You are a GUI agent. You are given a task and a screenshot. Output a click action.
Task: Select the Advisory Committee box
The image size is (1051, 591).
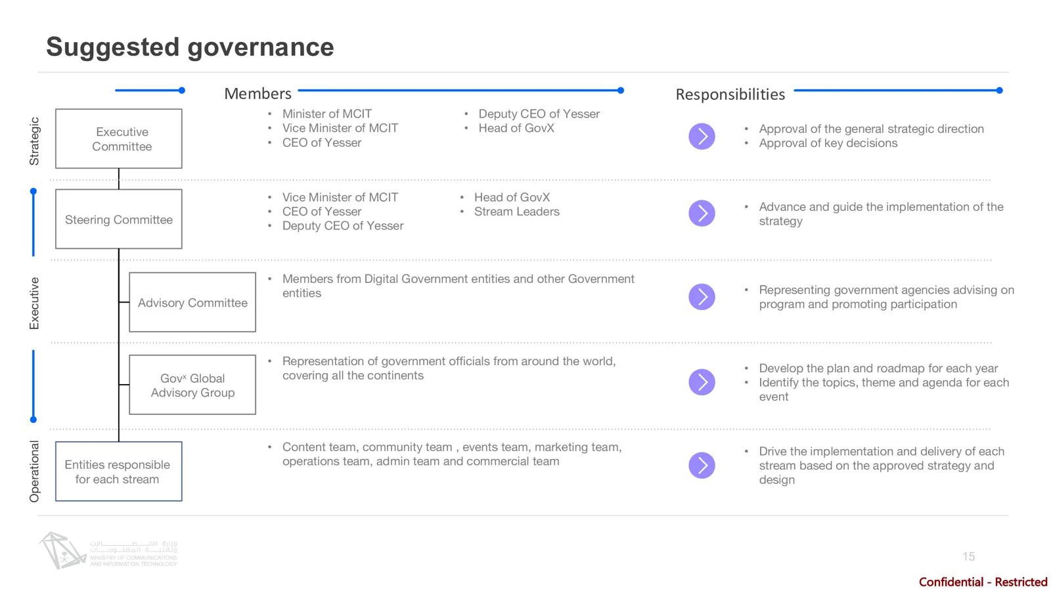pos(192,302)
